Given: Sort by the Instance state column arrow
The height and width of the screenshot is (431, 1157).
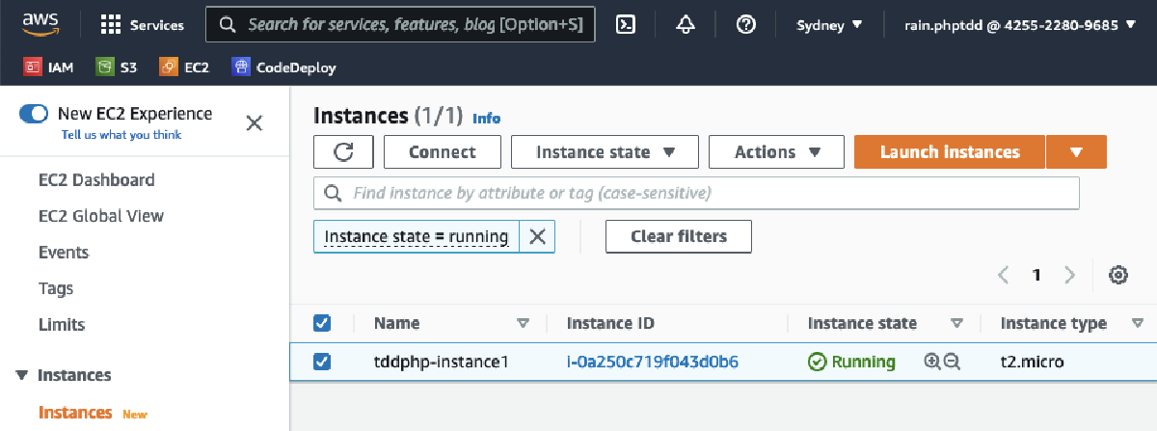Looking at the screenshot, I should click(x=957, y=323).
